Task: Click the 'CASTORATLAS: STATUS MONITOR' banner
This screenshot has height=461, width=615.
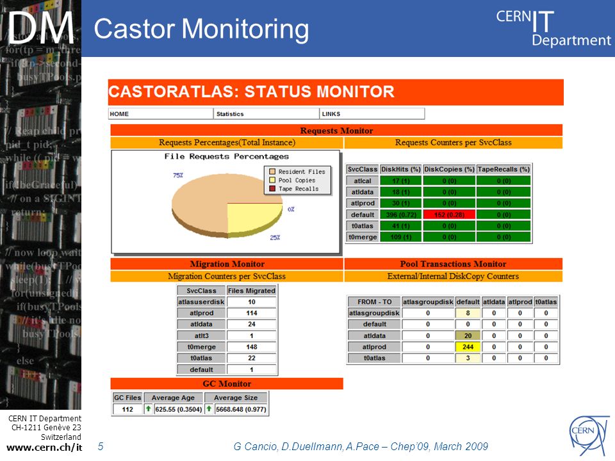Action: pyautogui.click(x=336, y=92)
